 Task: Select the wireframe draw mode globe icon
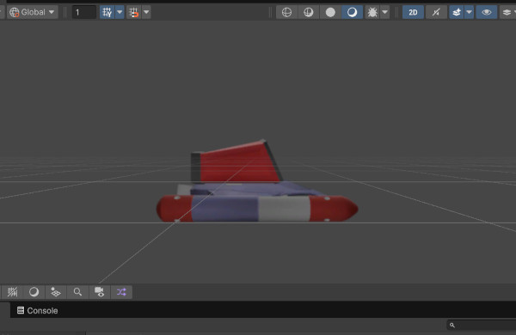pyautogui.click(x=286, y=13)
